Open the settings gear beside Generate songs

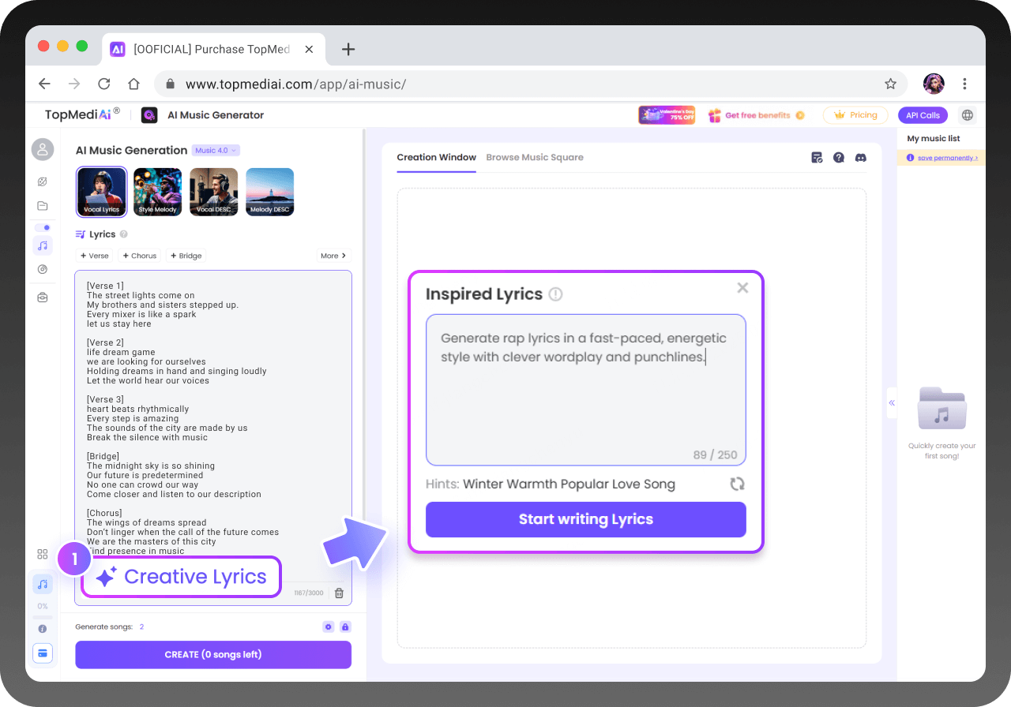pos(329,627)
